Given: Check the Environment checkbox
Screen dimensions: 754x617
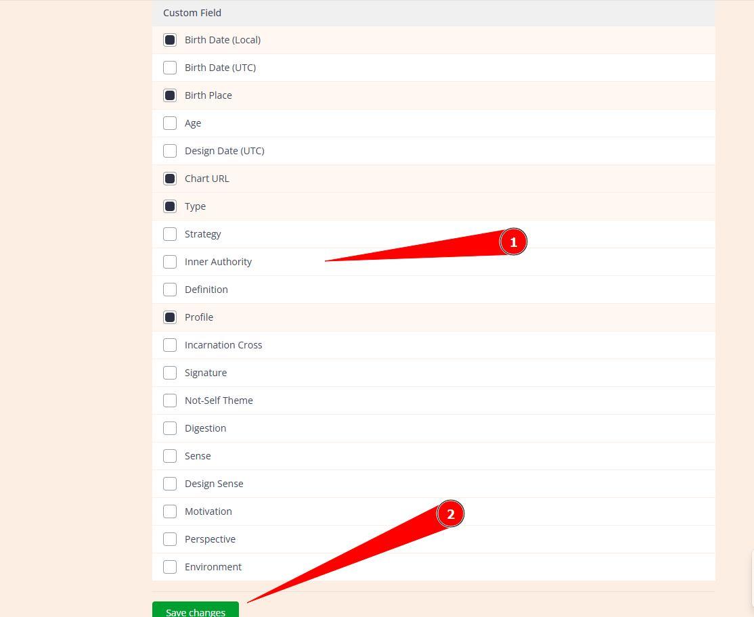Looking at the screenshot, I should click(x=170, y=567).
